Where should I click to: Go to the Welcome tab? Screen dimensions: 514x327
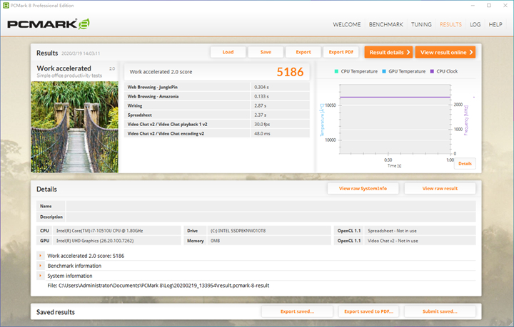[346, 24]
